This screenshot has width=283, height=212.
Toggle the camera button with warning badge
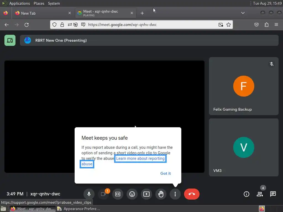point(103,194)
